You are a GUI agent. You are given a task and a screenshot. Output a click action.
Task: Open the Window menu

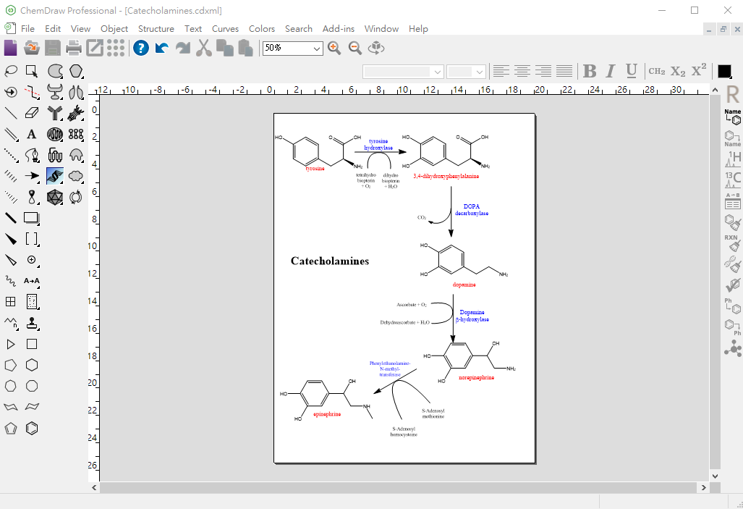coord(381,29)
